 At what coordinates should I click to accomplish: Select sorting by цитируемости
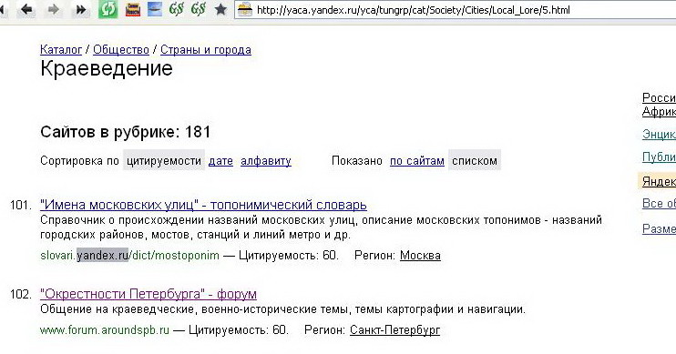(x=164, y=161)
